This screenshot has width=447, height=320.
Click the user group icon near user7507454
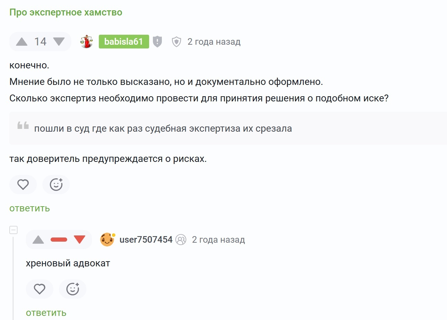pos(181,240)
